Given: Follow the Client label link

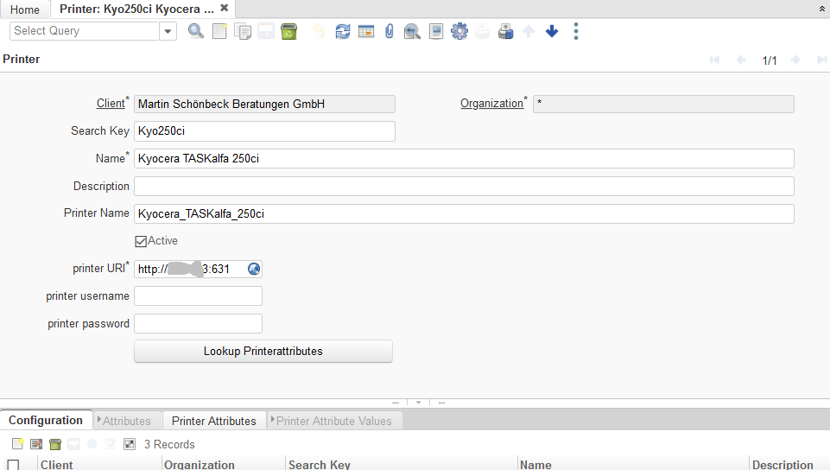Looking at the screenshot, I should (111, 104).
